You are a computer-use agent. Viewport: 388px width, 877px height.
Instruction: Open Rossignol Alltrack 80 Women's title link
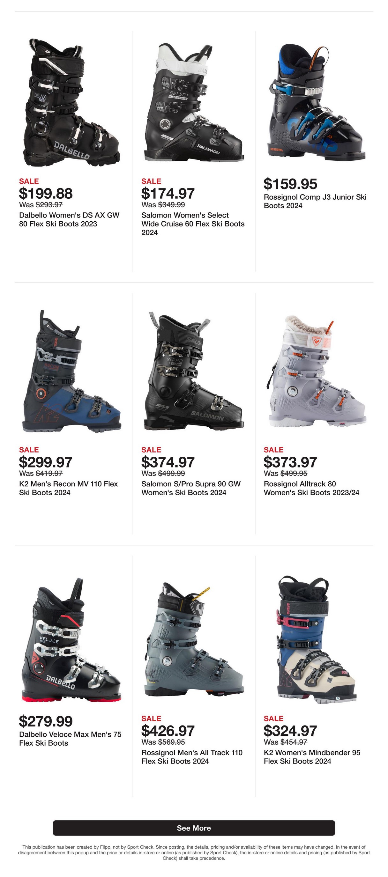[311, 488]
